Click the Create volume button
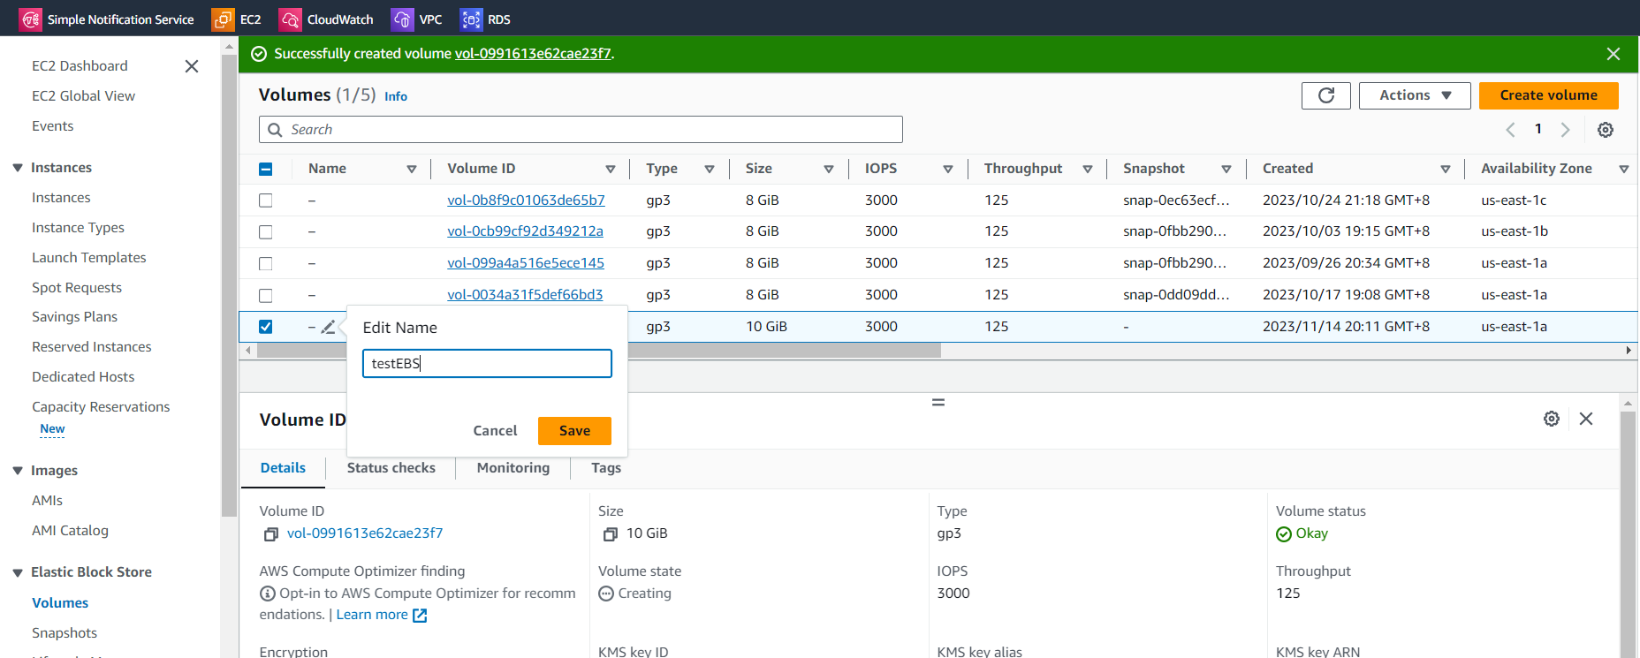Screen dimensions: 1640x658 point(1548,95)
